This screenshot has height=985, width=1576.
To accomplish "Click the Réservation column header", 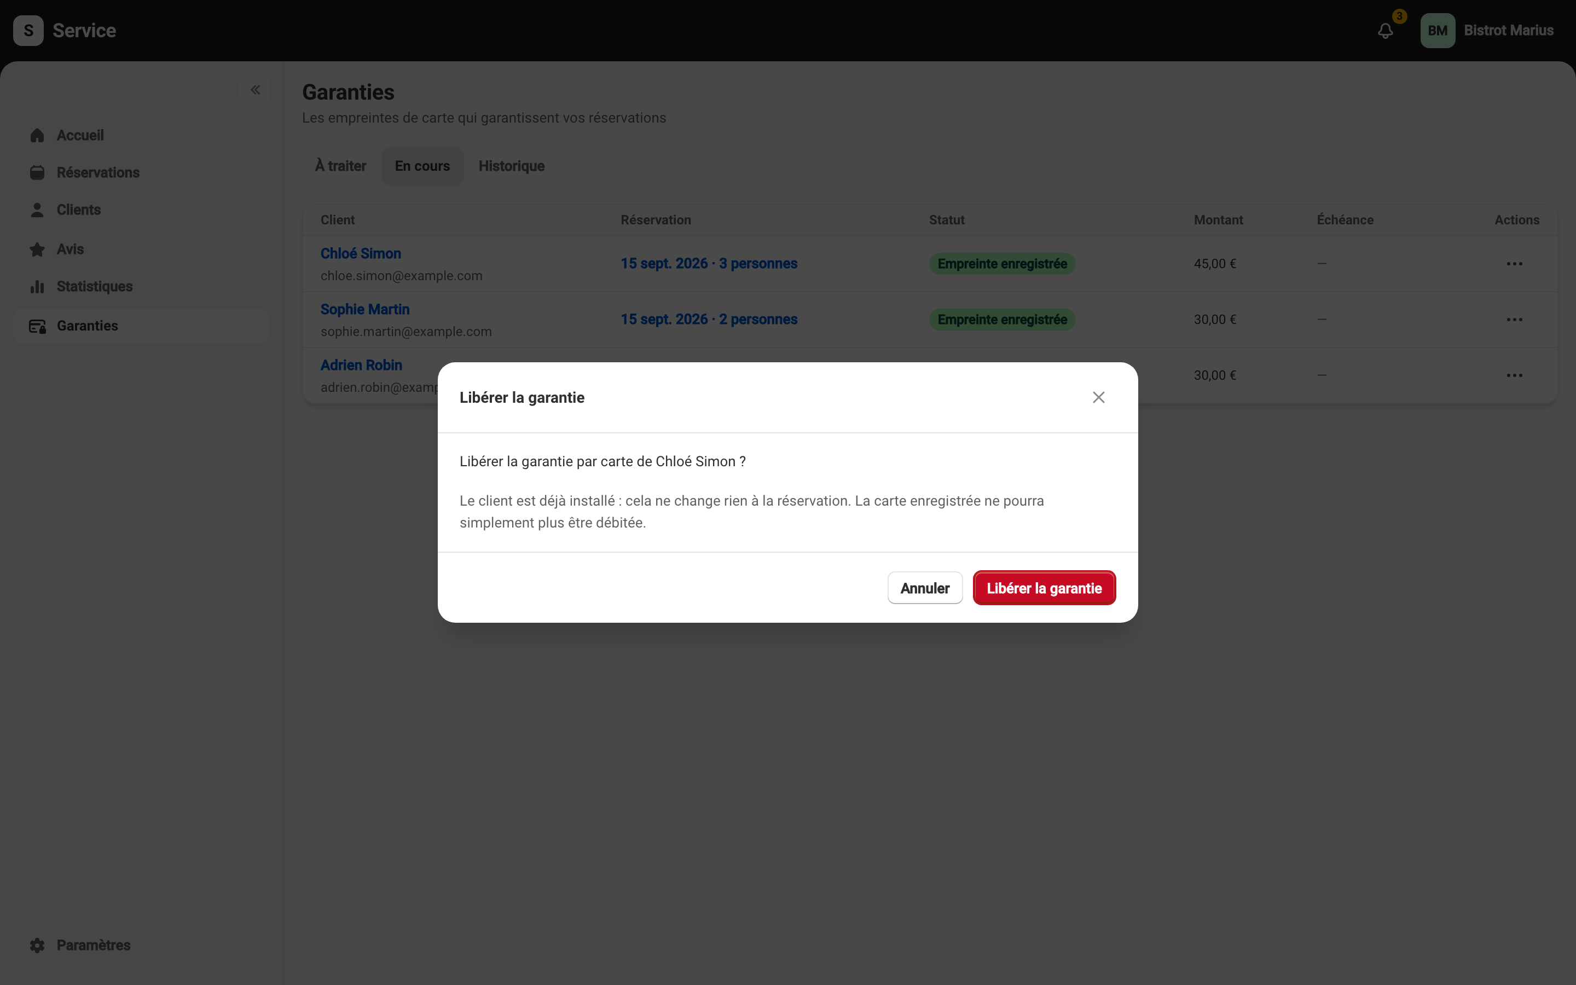I will (x=656, y=220).
